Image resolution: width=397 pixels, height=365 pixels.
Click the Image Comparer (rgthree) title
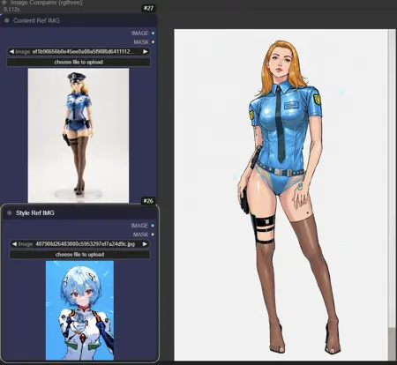(47, 3)
